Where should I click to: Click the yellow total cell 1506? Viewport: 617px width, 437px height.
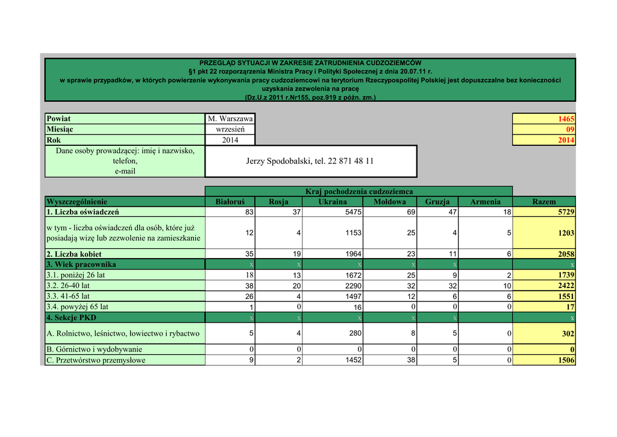(543, 360)
